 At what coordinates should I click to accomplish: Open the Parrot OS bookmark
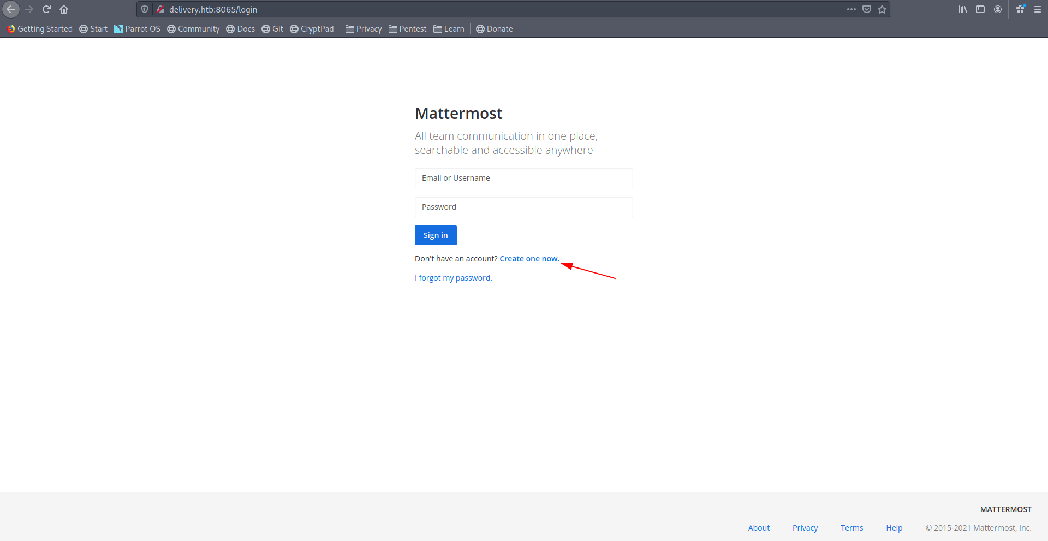[137, 29]
